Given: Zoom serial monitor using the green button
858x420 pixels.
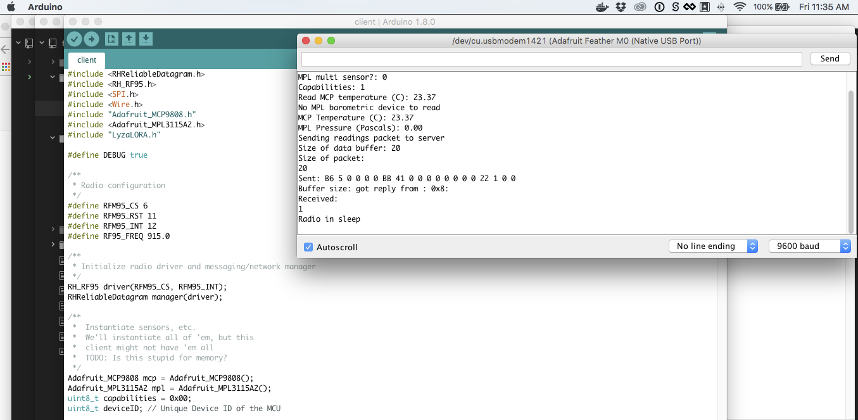Looking at the screenshot, I should click(331, 41).
